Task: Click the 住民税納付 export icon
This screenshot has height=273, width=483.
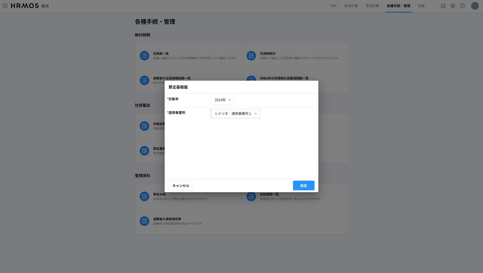Action: [x=251, y=56]
